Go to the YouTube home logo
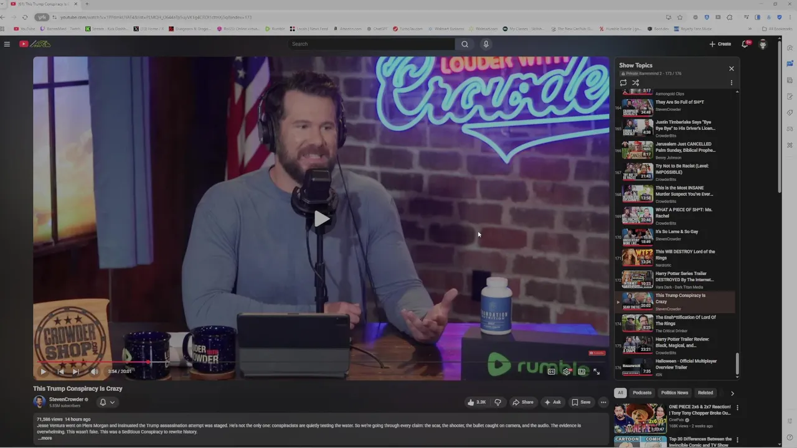 click(x=35, y=44)
